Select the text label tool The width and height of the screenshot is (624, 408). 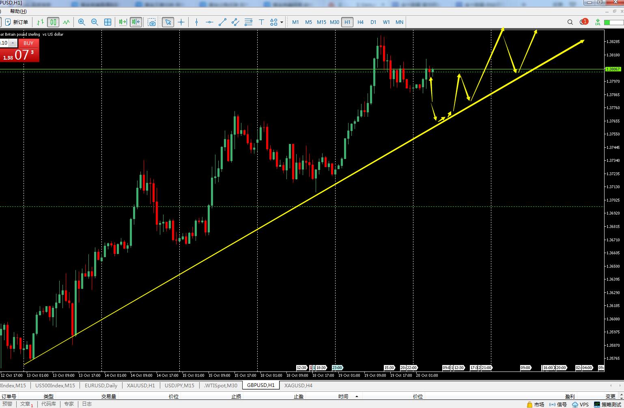click(261, 22)
